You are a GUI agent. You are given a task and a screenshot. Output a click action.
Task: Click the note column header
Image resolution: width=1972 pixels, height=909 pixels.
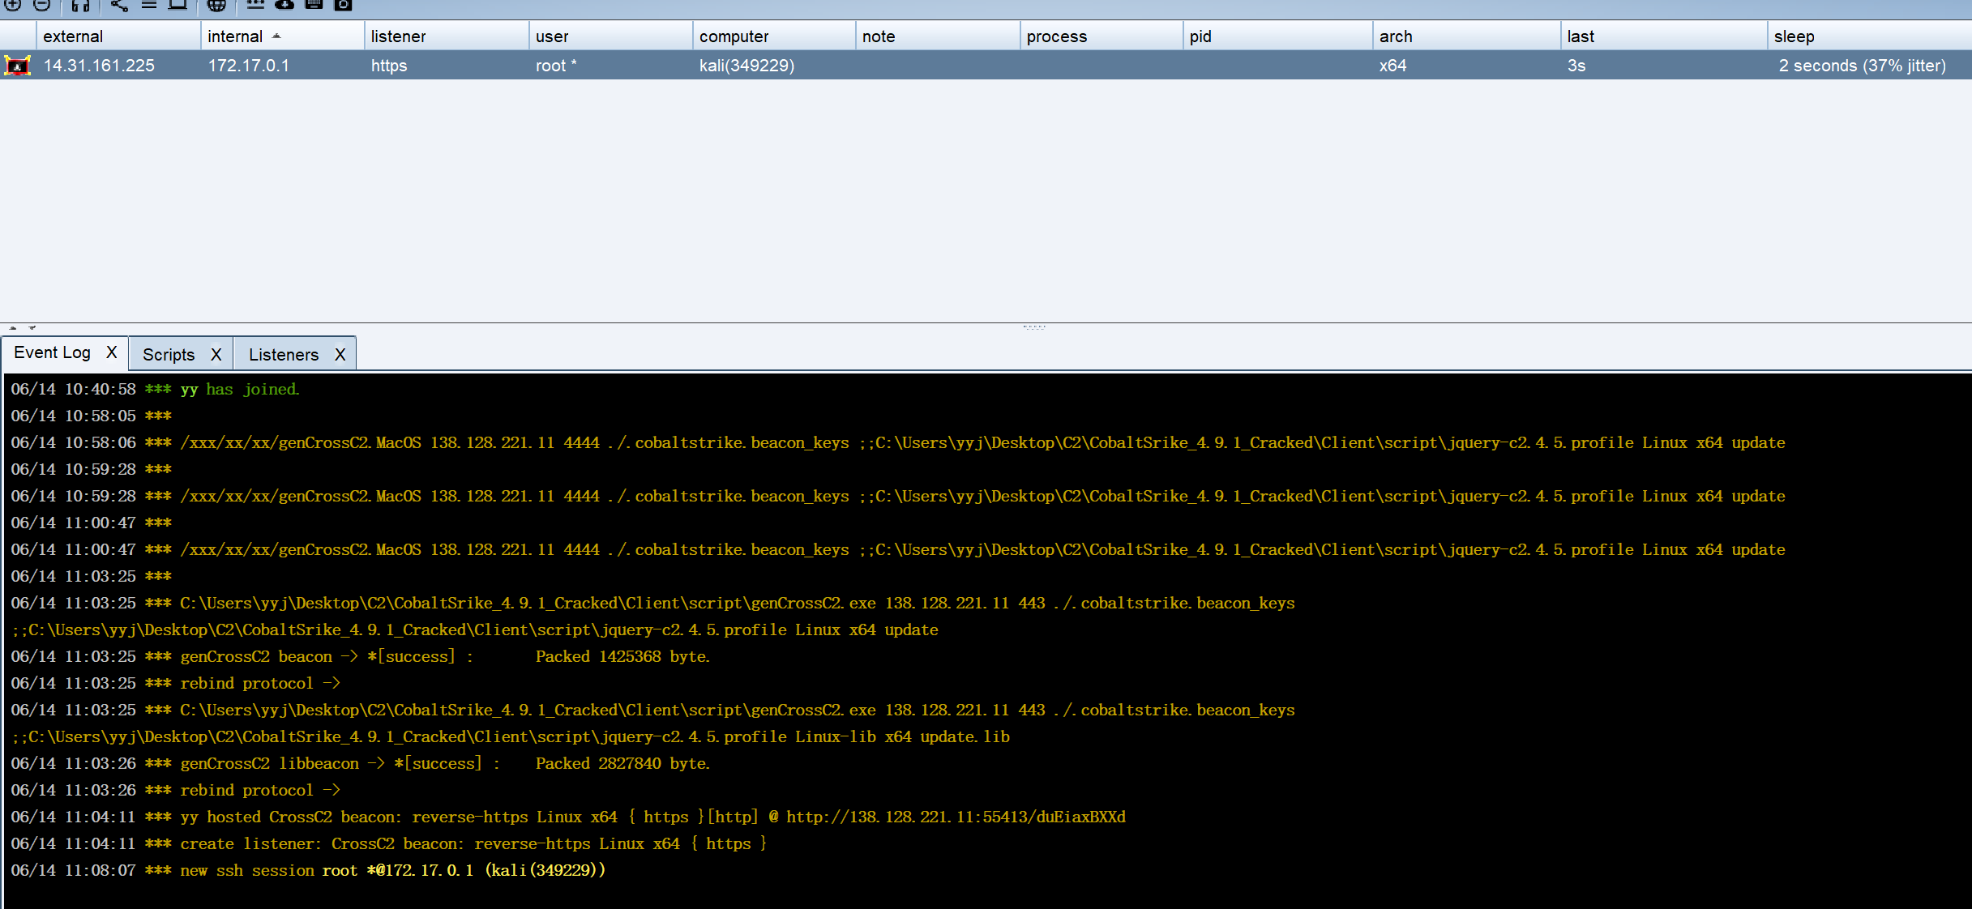pos(939,36)
